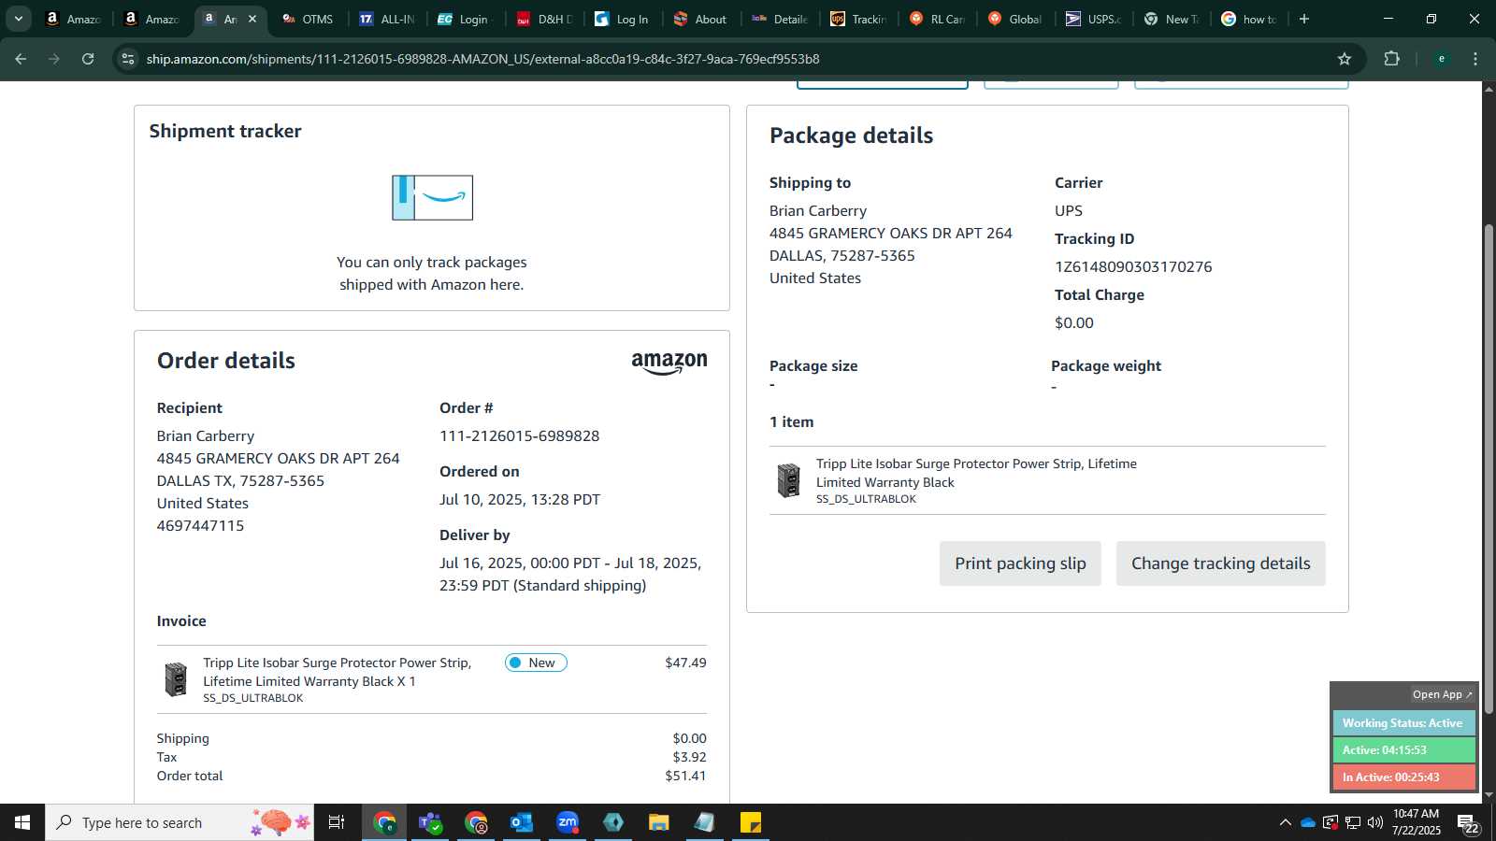This screenshot has height=841, width=1496.
Task: Click the Order total $51.41 value
Action: pyautogui.click(x=685, y=776)
